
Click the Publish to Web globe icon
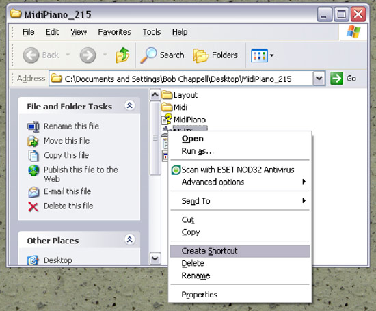coord(33,170)
